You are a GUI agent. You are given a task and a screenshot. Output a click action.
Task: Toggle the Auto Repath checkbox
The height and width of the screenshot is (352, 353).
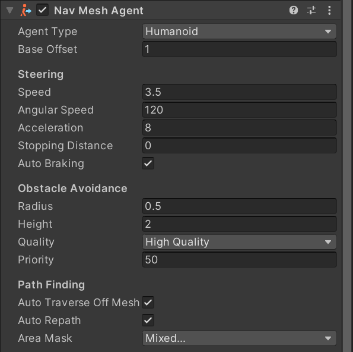[x=148, y=320]
